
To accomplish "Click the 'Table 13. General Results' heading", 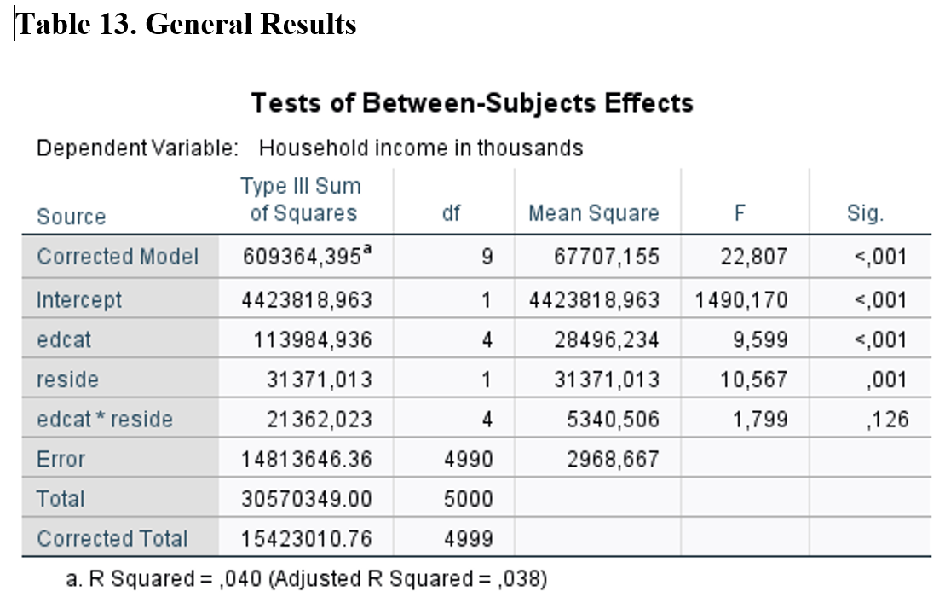I will (x=186, y=24).
